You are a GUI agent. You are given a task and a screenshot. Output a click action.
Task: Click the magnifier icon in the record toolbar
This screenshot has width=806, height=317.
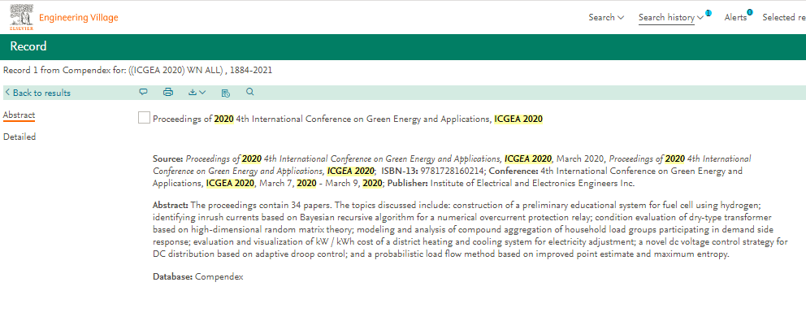pyautogui.click(x=249, y=92)
